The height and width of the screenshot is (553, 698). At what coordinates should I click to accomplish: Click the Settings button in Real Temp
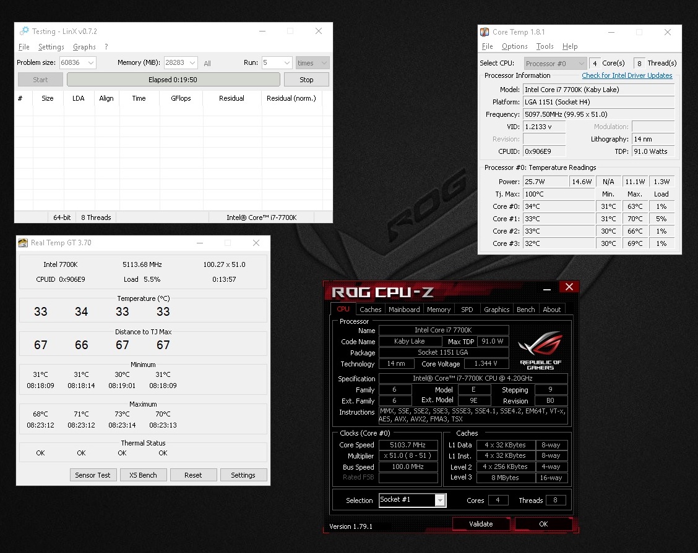click(243, 475)
